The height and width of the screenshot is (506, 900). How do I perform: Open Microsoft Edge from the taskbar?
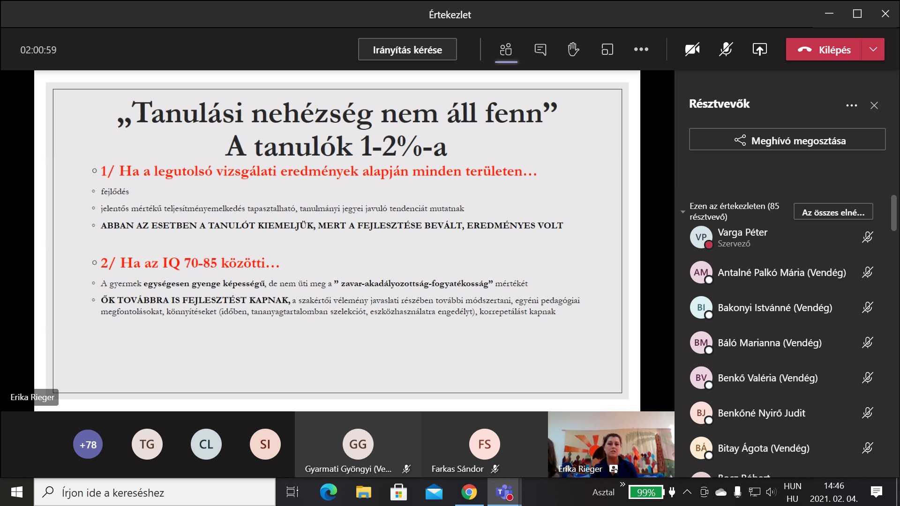(x=328, y=492)
